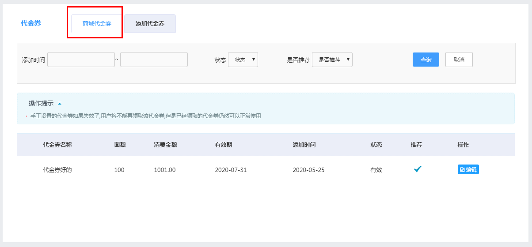Click the 有效 status cell

[376, 170]
